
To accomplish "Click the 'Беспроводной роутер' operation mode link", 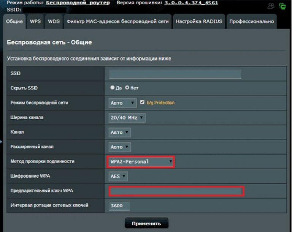I will pos(78,3).
